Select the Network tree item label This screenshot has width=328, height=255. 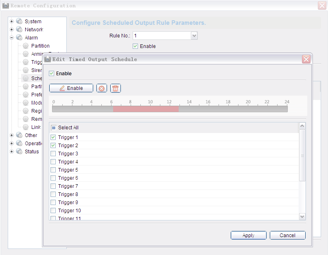click(34, 30)
